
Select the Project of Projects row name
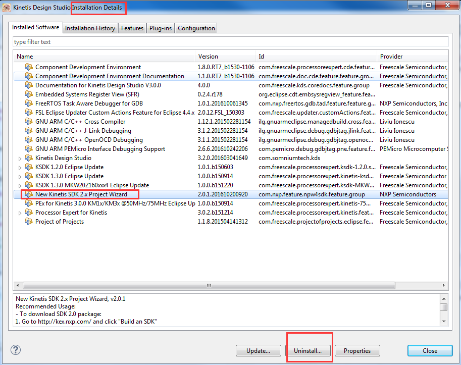(60, 222)
